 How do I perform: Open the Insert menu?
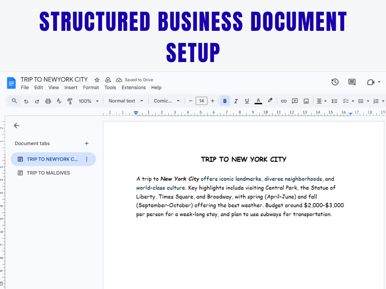pyautogui.click(x=71, y=87)
